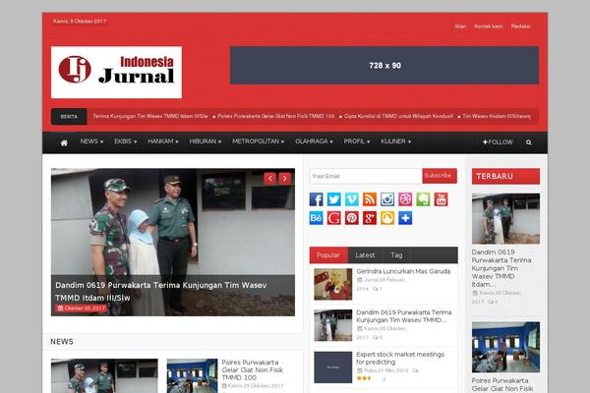Open the YouTube social icon
Viewport: 590px width, 393px height.
tap(441, 199)
